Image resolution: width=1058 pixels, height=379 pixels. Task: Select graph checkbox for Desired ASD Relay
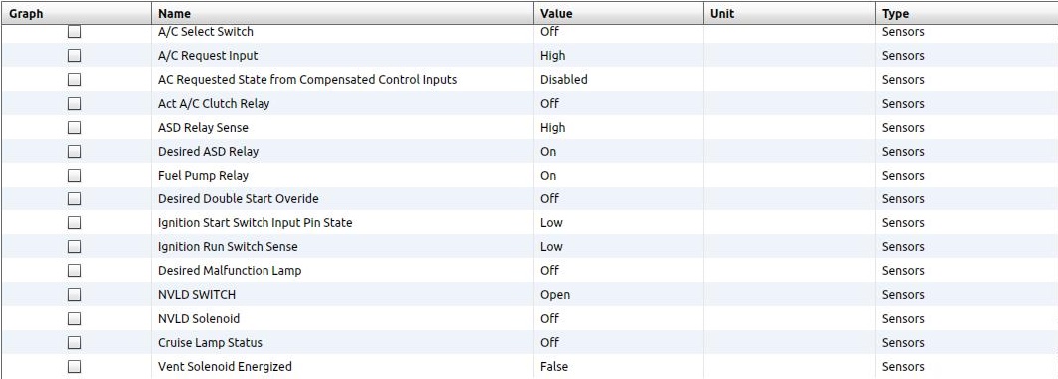tap(74, 151)
